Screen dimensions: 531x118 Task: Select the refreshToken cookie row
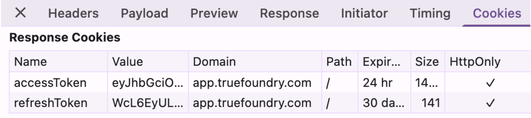pos(270,103)
